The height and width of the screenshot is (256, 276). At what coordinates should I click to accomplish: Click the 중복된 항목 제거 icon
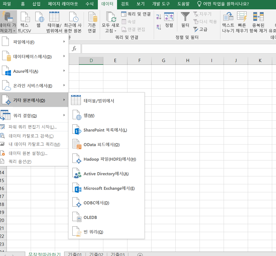pyautogui.click(x=258, y=17)
